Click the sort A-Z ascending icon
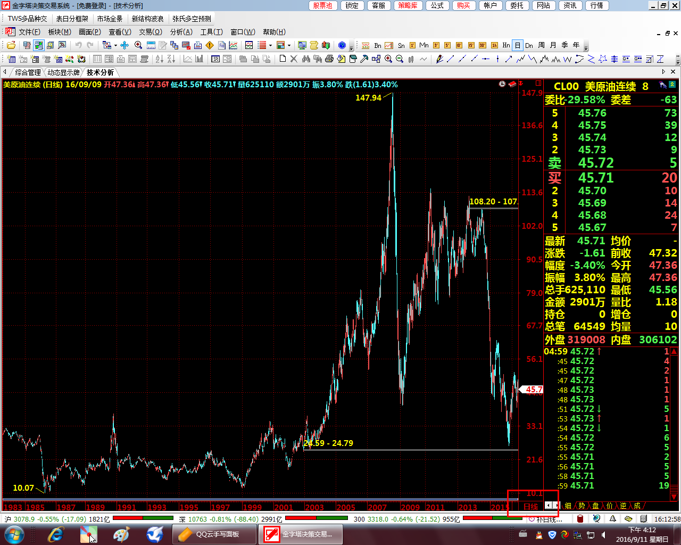The height and width of the screenshot is (545, 681). [x=159, y=59]
